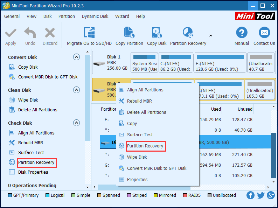The image size is (278, 208).
Task: Choose Partition Recovery in the context menu
Action: [x=158, y=146]
